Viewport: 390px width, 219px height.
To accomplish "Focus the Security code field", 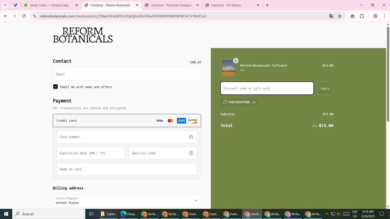I will point(163,153).
